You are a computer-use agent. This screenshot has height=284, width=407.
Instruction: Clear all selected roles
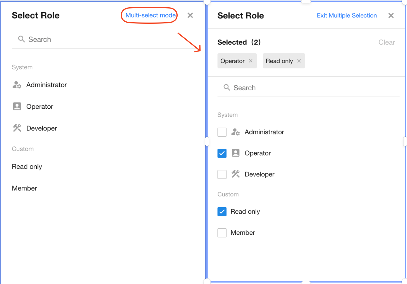[386, 42]
